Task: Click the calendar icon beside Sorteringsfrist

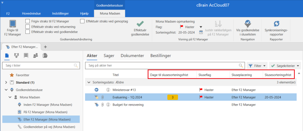Action: (201, 32)
